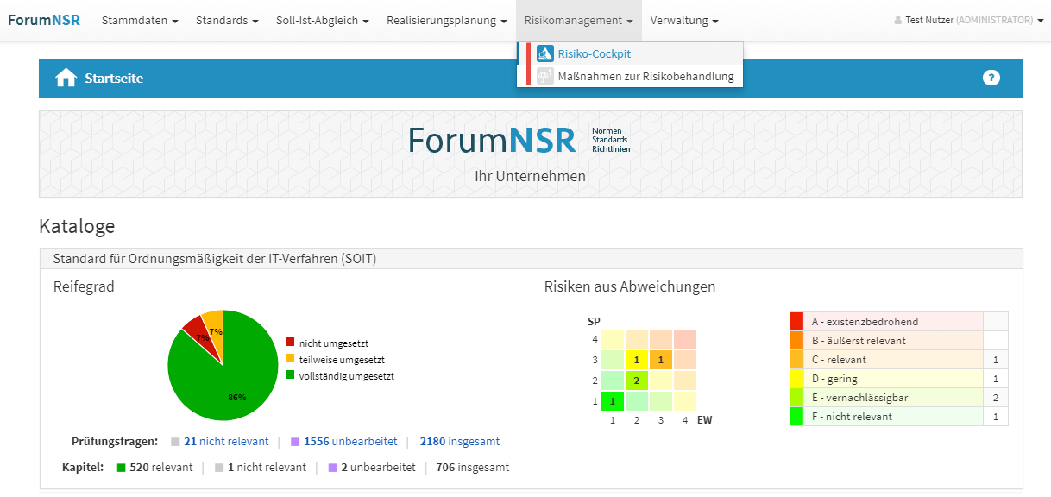Image resolution: width=1051 pixels, height=497 pixels.
Task: Click the Startseite breadcrumb title
Action: click(x=114, y=78)
